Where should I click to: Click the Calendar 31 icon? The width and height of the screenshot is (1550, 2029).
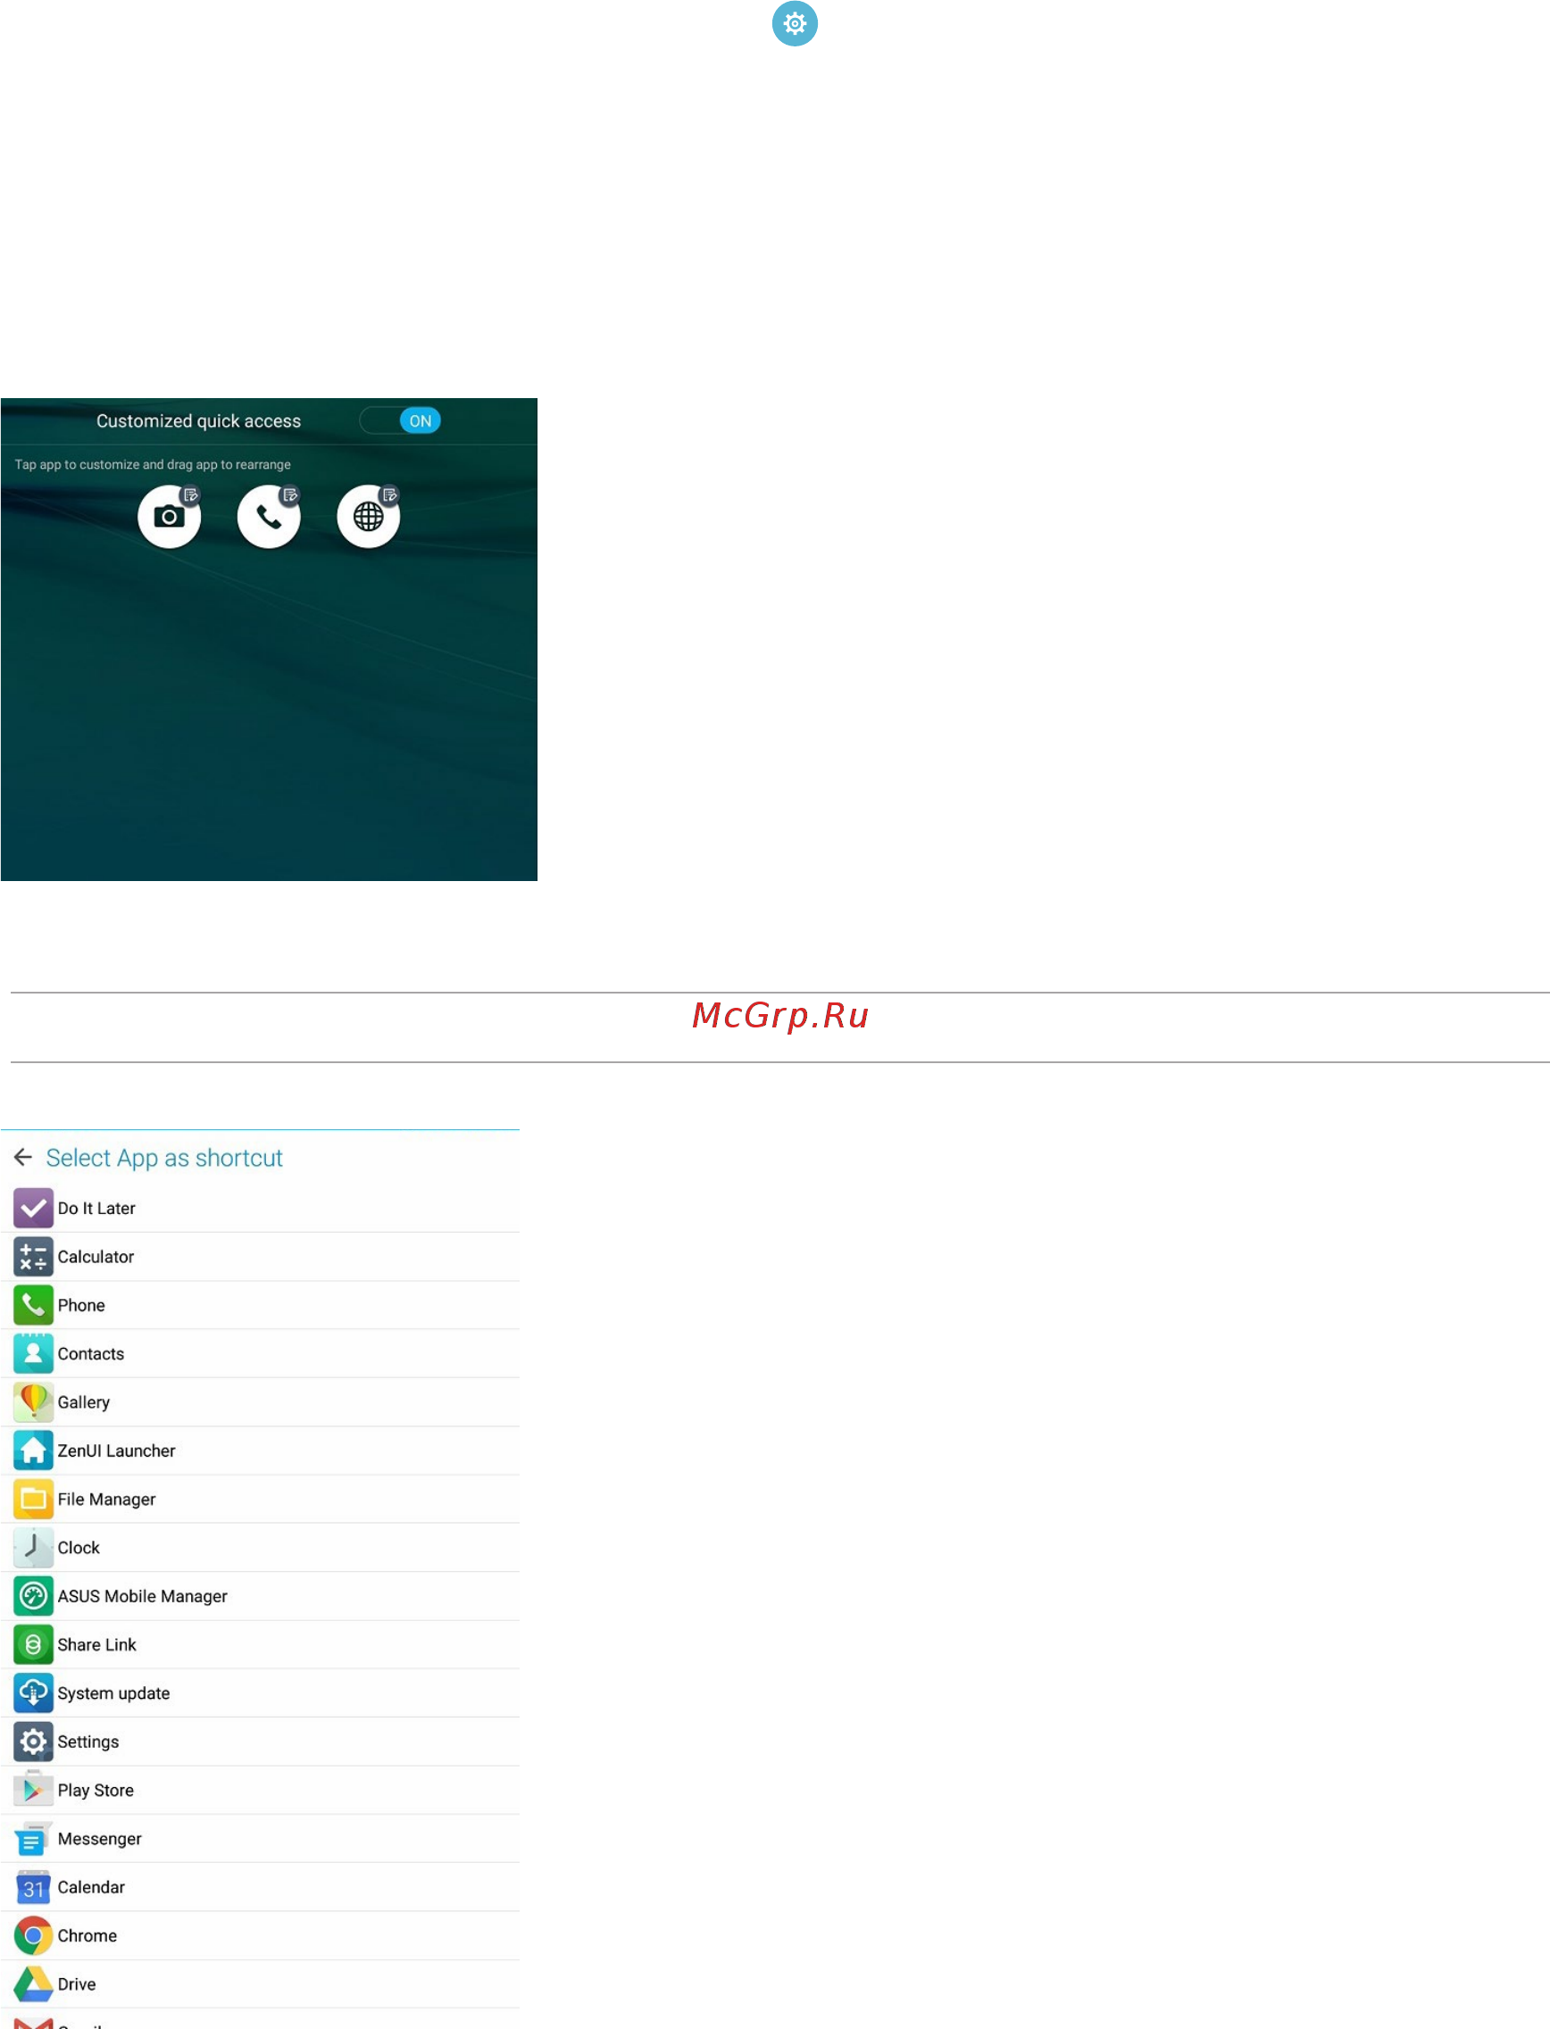[33, 1887]
